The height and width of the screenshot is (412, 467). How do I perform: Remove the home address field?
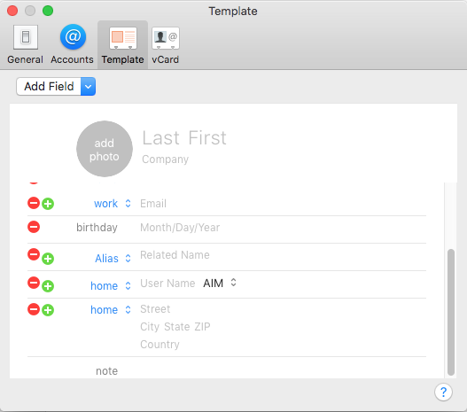coord(34,309)
